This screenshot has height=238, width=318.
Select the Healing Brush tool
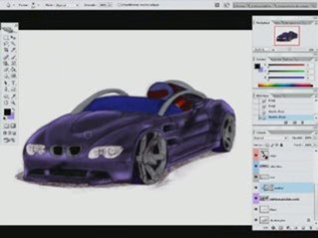tap(6, 57)
